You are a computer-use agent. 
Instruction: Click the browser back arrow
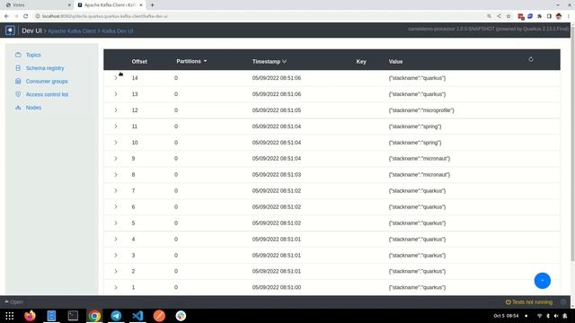6,16
